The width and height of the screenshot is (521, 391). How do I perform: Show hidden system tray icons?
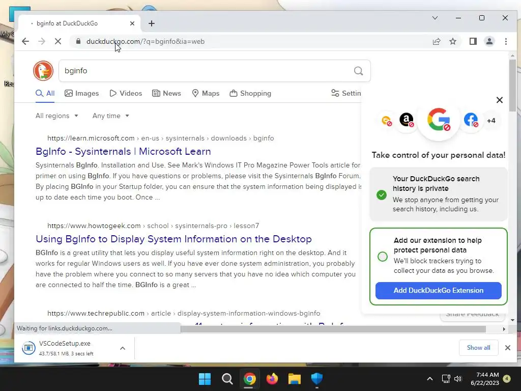[429, 379]
